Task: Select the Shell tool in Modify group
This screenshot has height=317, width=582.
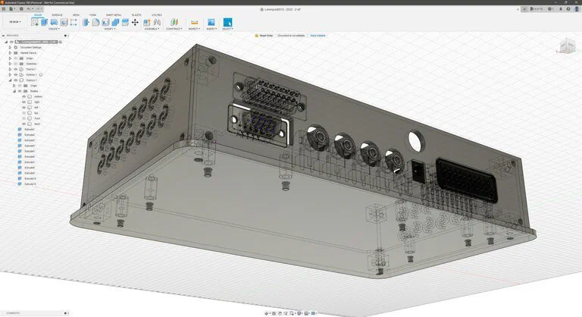Action: point(105,22)
